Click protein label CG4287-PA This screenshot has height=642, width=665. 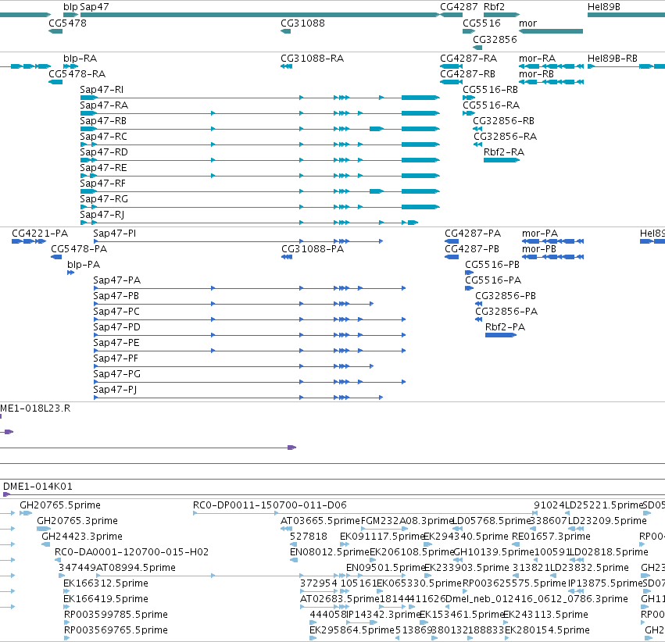(x=473, y=234)
